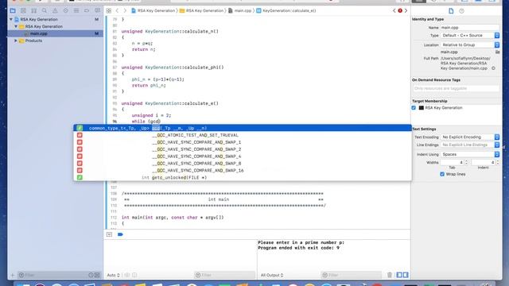Click the Name field containing main.cpp
Screen dimensions: 509x286
470,28
